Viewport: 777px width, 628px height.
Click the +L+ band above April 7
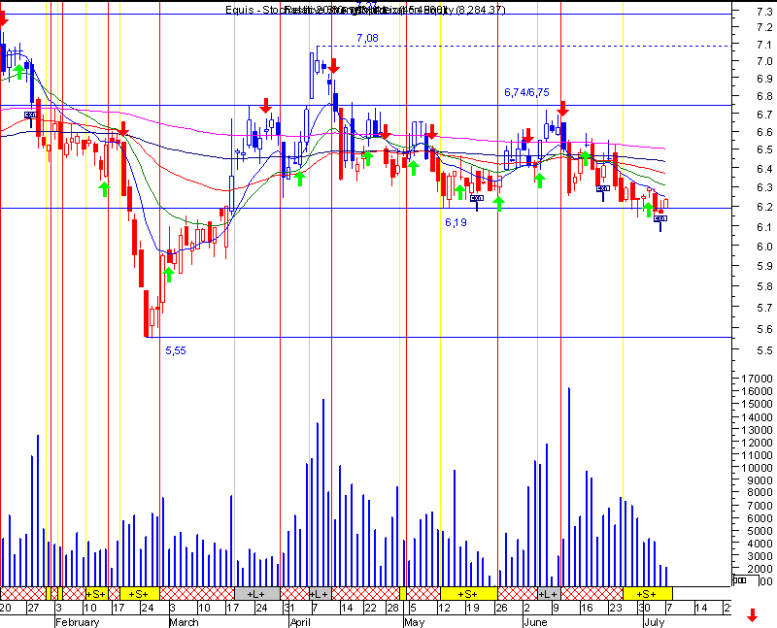point(320,593)
